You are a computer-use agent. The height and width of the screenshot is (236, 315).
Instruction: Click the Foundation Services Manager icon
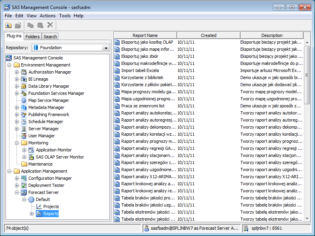24,93
